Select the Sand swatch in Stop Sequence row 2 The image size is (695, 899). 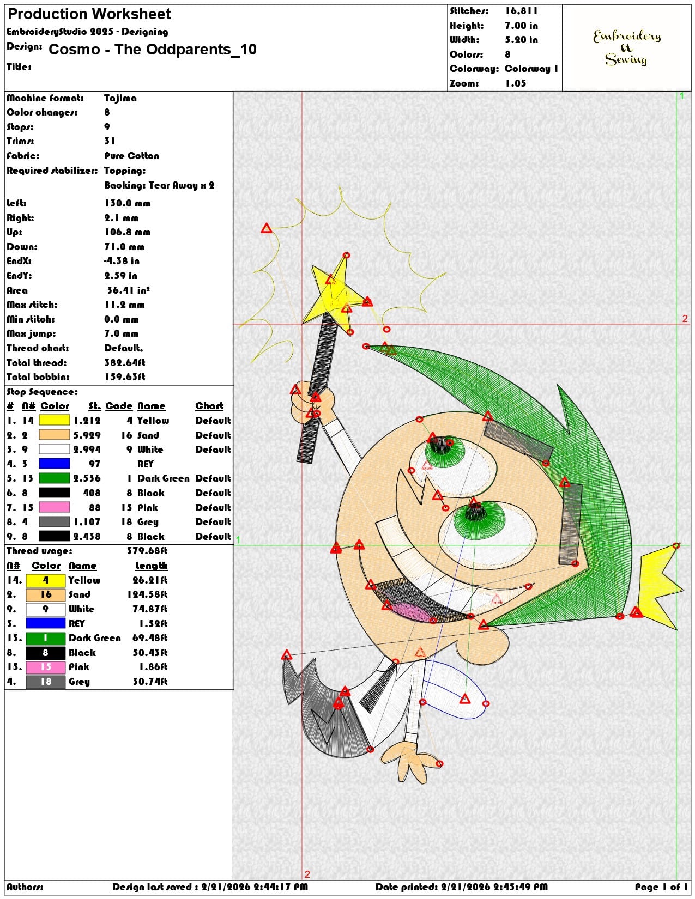[x=55, y=435]
